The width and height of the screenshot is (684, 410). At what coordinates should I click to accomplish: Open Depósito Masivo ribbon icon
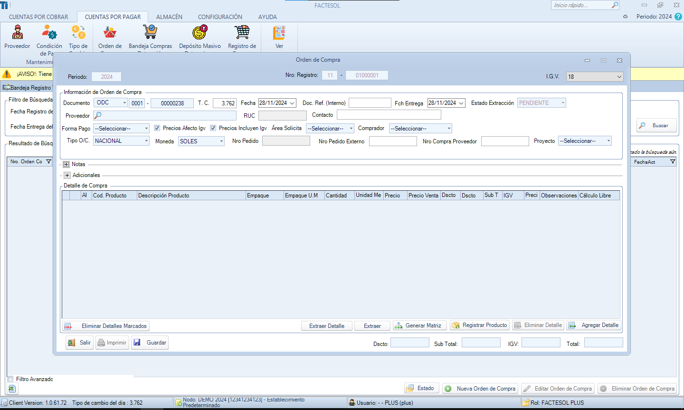pyautogui.click(x=199, y=33)
